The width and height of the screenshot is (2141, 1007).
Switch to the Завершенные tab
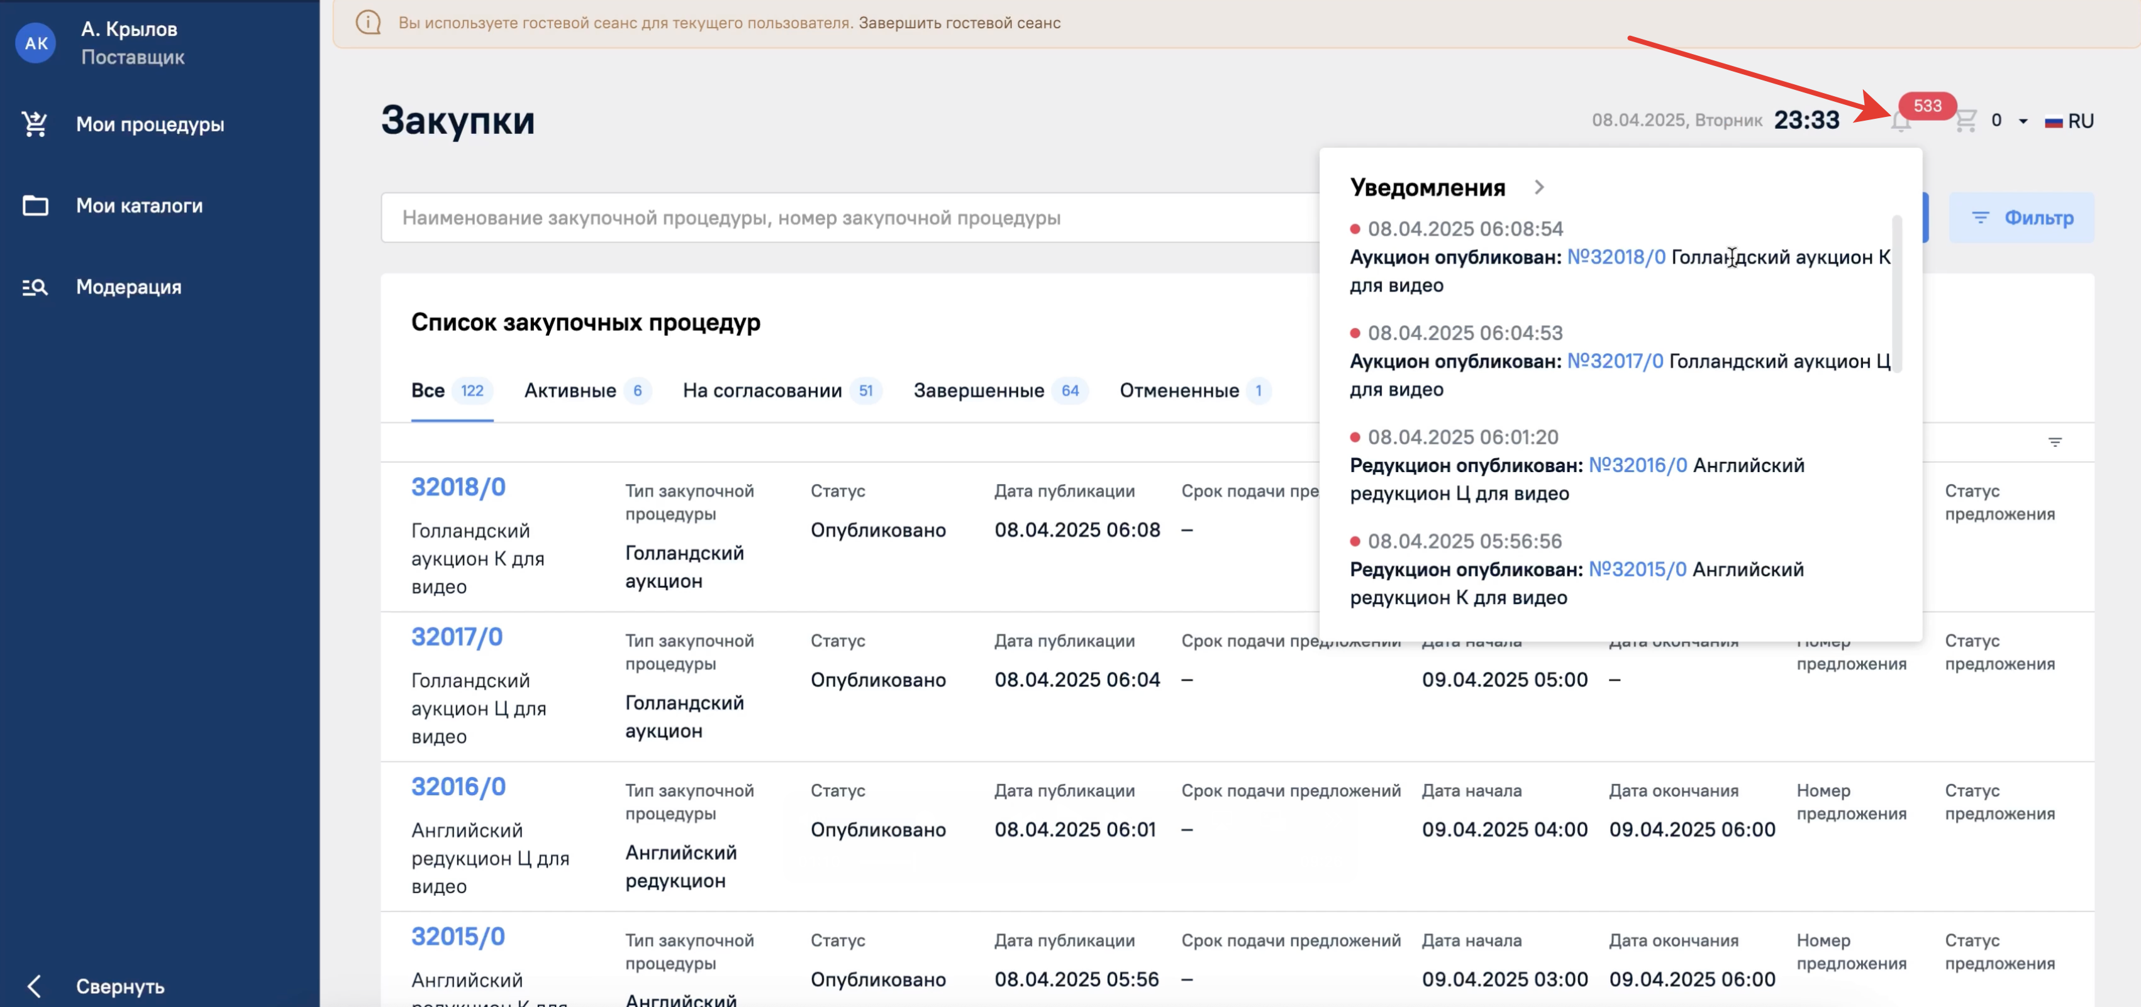tap(978, 390)
